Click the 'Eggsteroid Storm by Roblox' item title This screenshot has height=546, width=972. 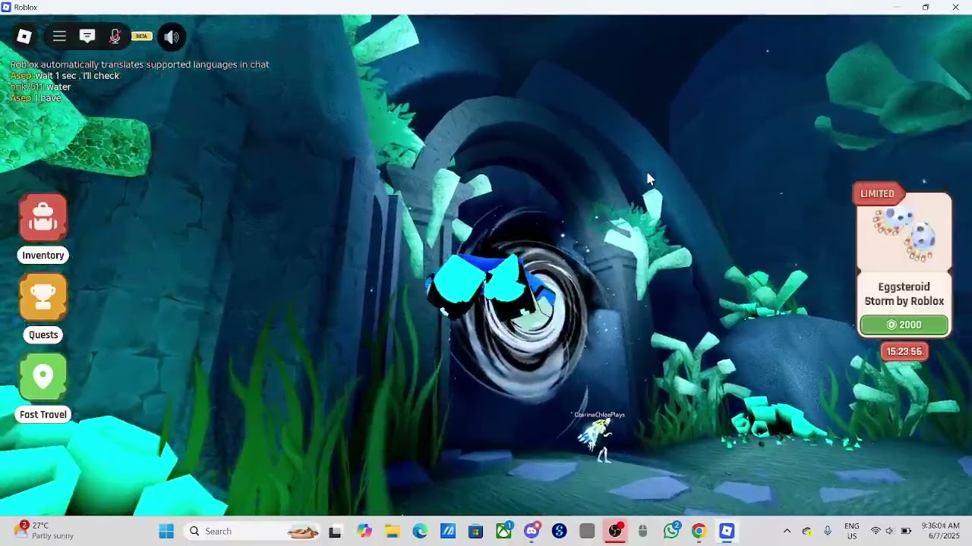point(904,294)
